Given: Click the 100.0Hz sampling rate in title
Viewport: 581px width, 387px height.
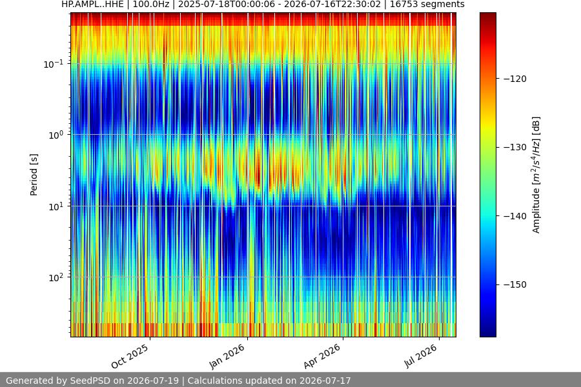Looking at the screenshot, I should pos(151,5).
